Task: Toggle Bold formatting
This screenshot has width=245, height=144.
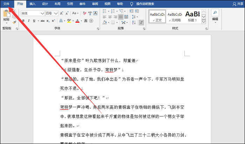Action: click(23, 21)
